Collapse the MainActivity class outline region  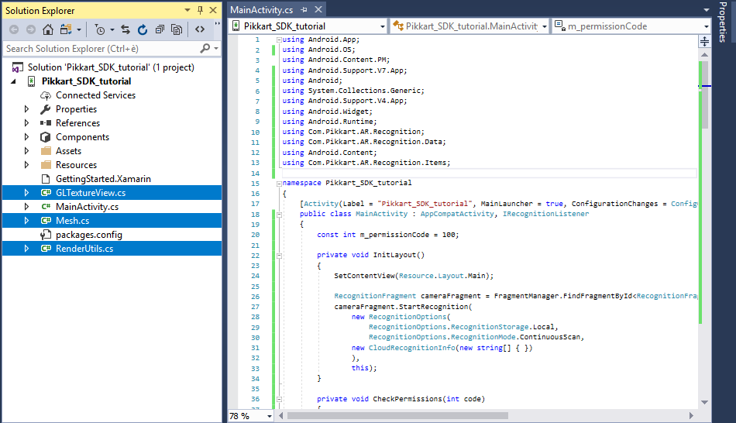[279, 215]
